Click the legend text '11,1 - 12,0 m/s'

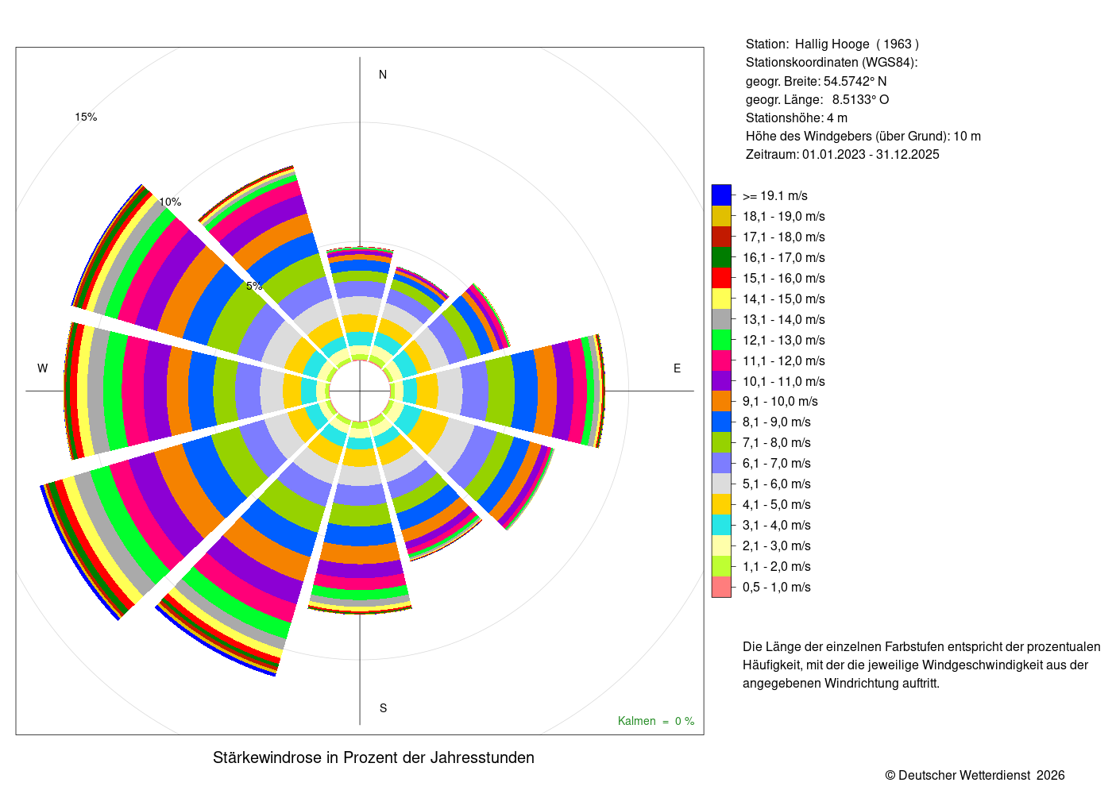point(784,361)
